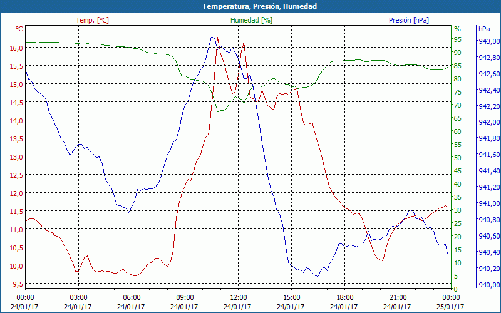
Task: Click the '85' humidity axis value
Action: (458, 66)
